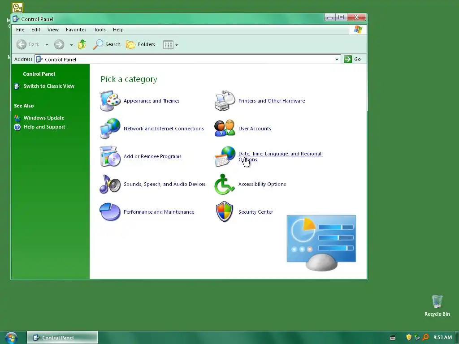Click the Help and Support question mark icon
Screen dimensions: 459x344
coord(17,127)
